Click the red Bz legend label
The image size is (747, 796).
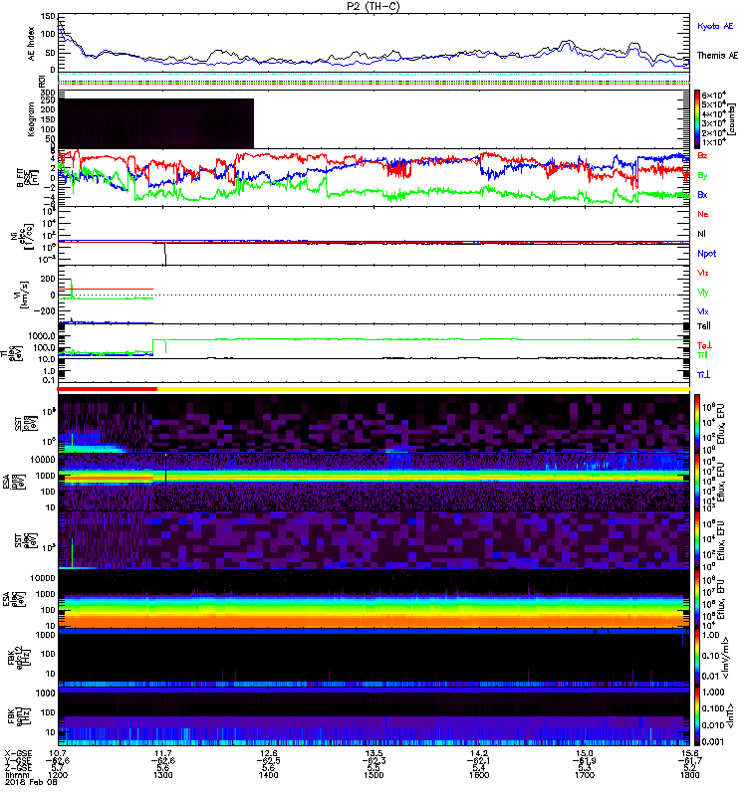tap(703, 156)
